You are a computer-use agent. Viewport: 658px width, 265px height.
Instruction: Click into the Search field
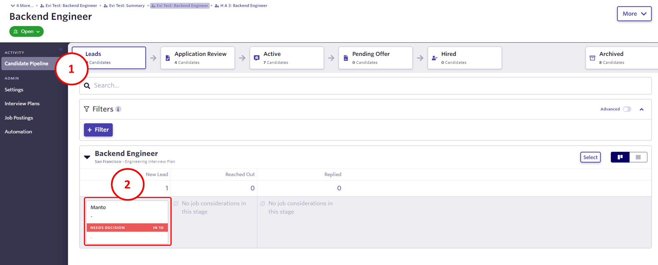point(366,86)
